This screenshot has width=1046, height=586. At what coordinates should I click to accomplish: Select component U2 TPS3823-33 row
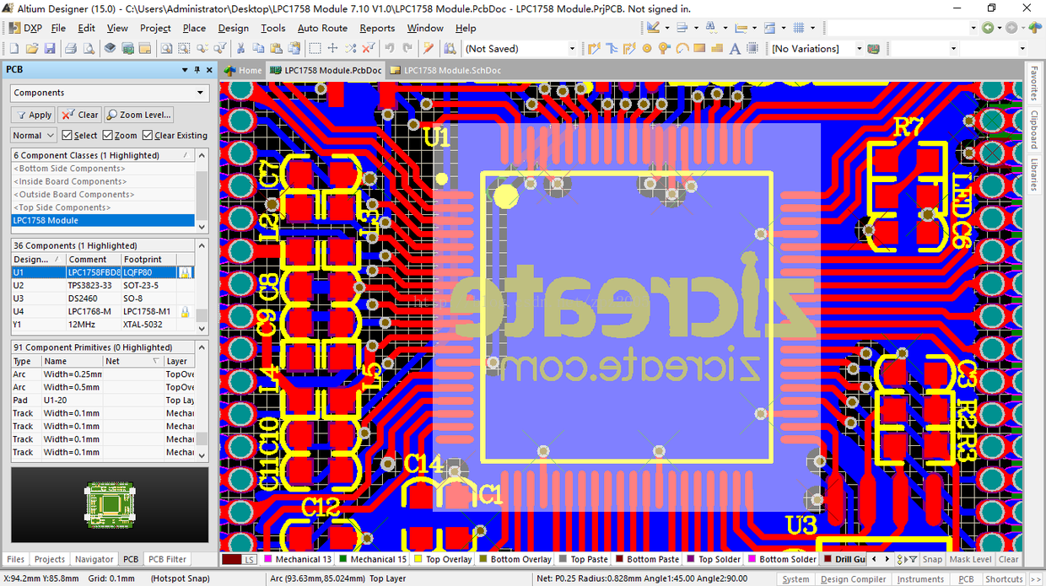coord(103,285)
